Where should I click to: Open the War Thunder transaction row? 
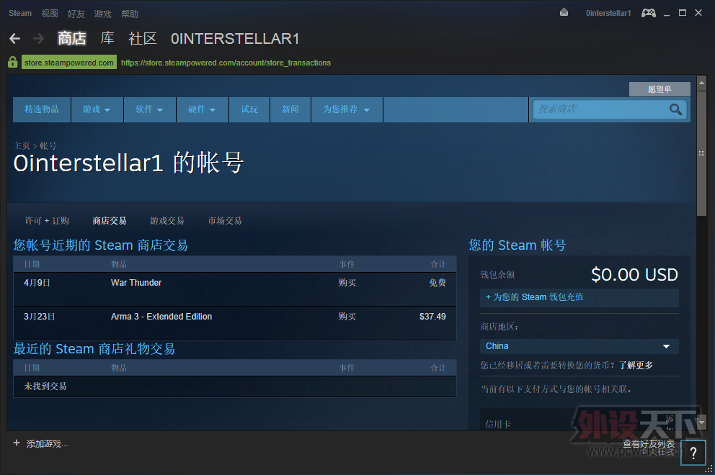click(x=235, y=289)
